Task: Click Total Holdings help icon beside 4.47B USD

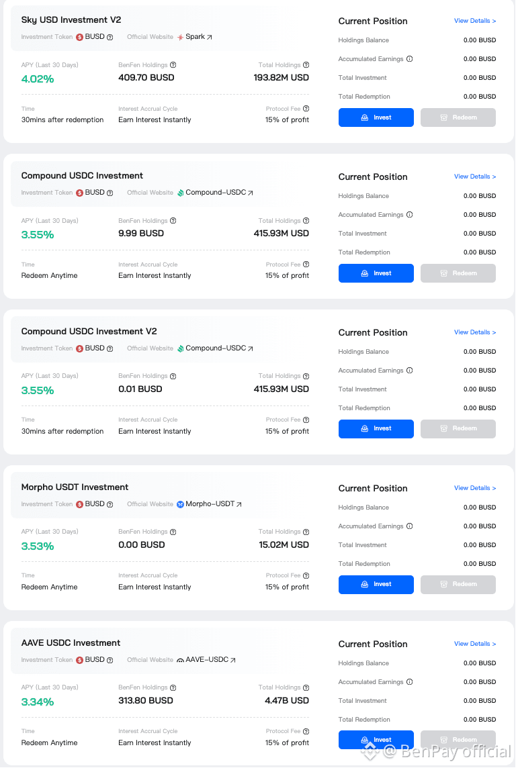Action: (x=306, y=687)
